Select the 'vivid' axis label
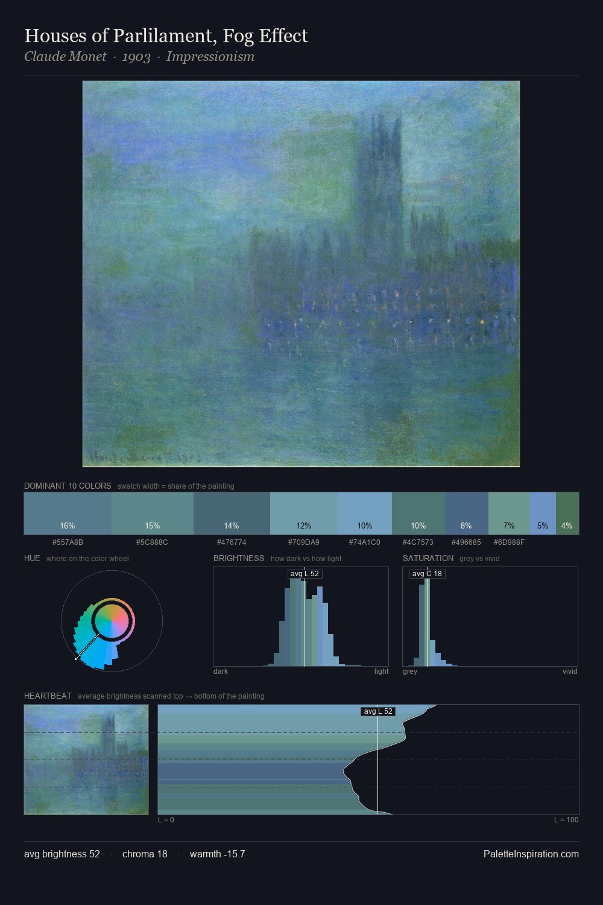This screenshot has width=603, height=905. [570, 672]
